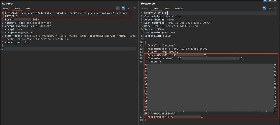Screen dimensions: 280x125
Task: Click the response 'connection: close' line
Action: pyautogui.click(x=157, y=36)
